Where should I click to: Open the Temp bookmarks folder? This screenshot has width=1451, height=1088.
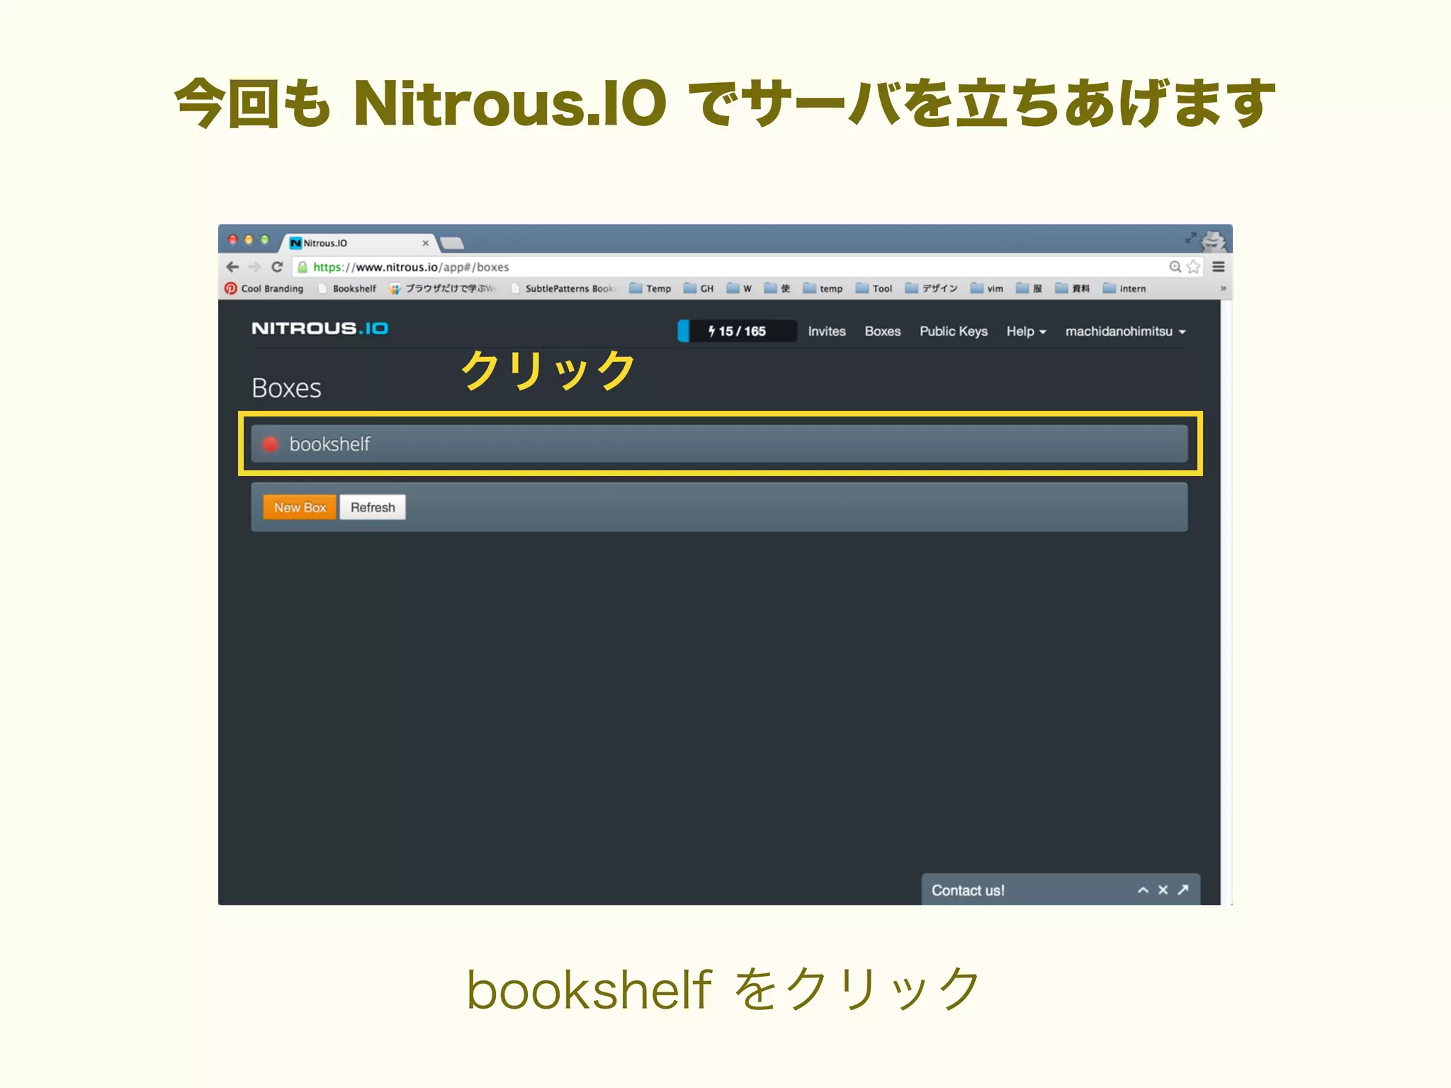[x=650, y=288]
